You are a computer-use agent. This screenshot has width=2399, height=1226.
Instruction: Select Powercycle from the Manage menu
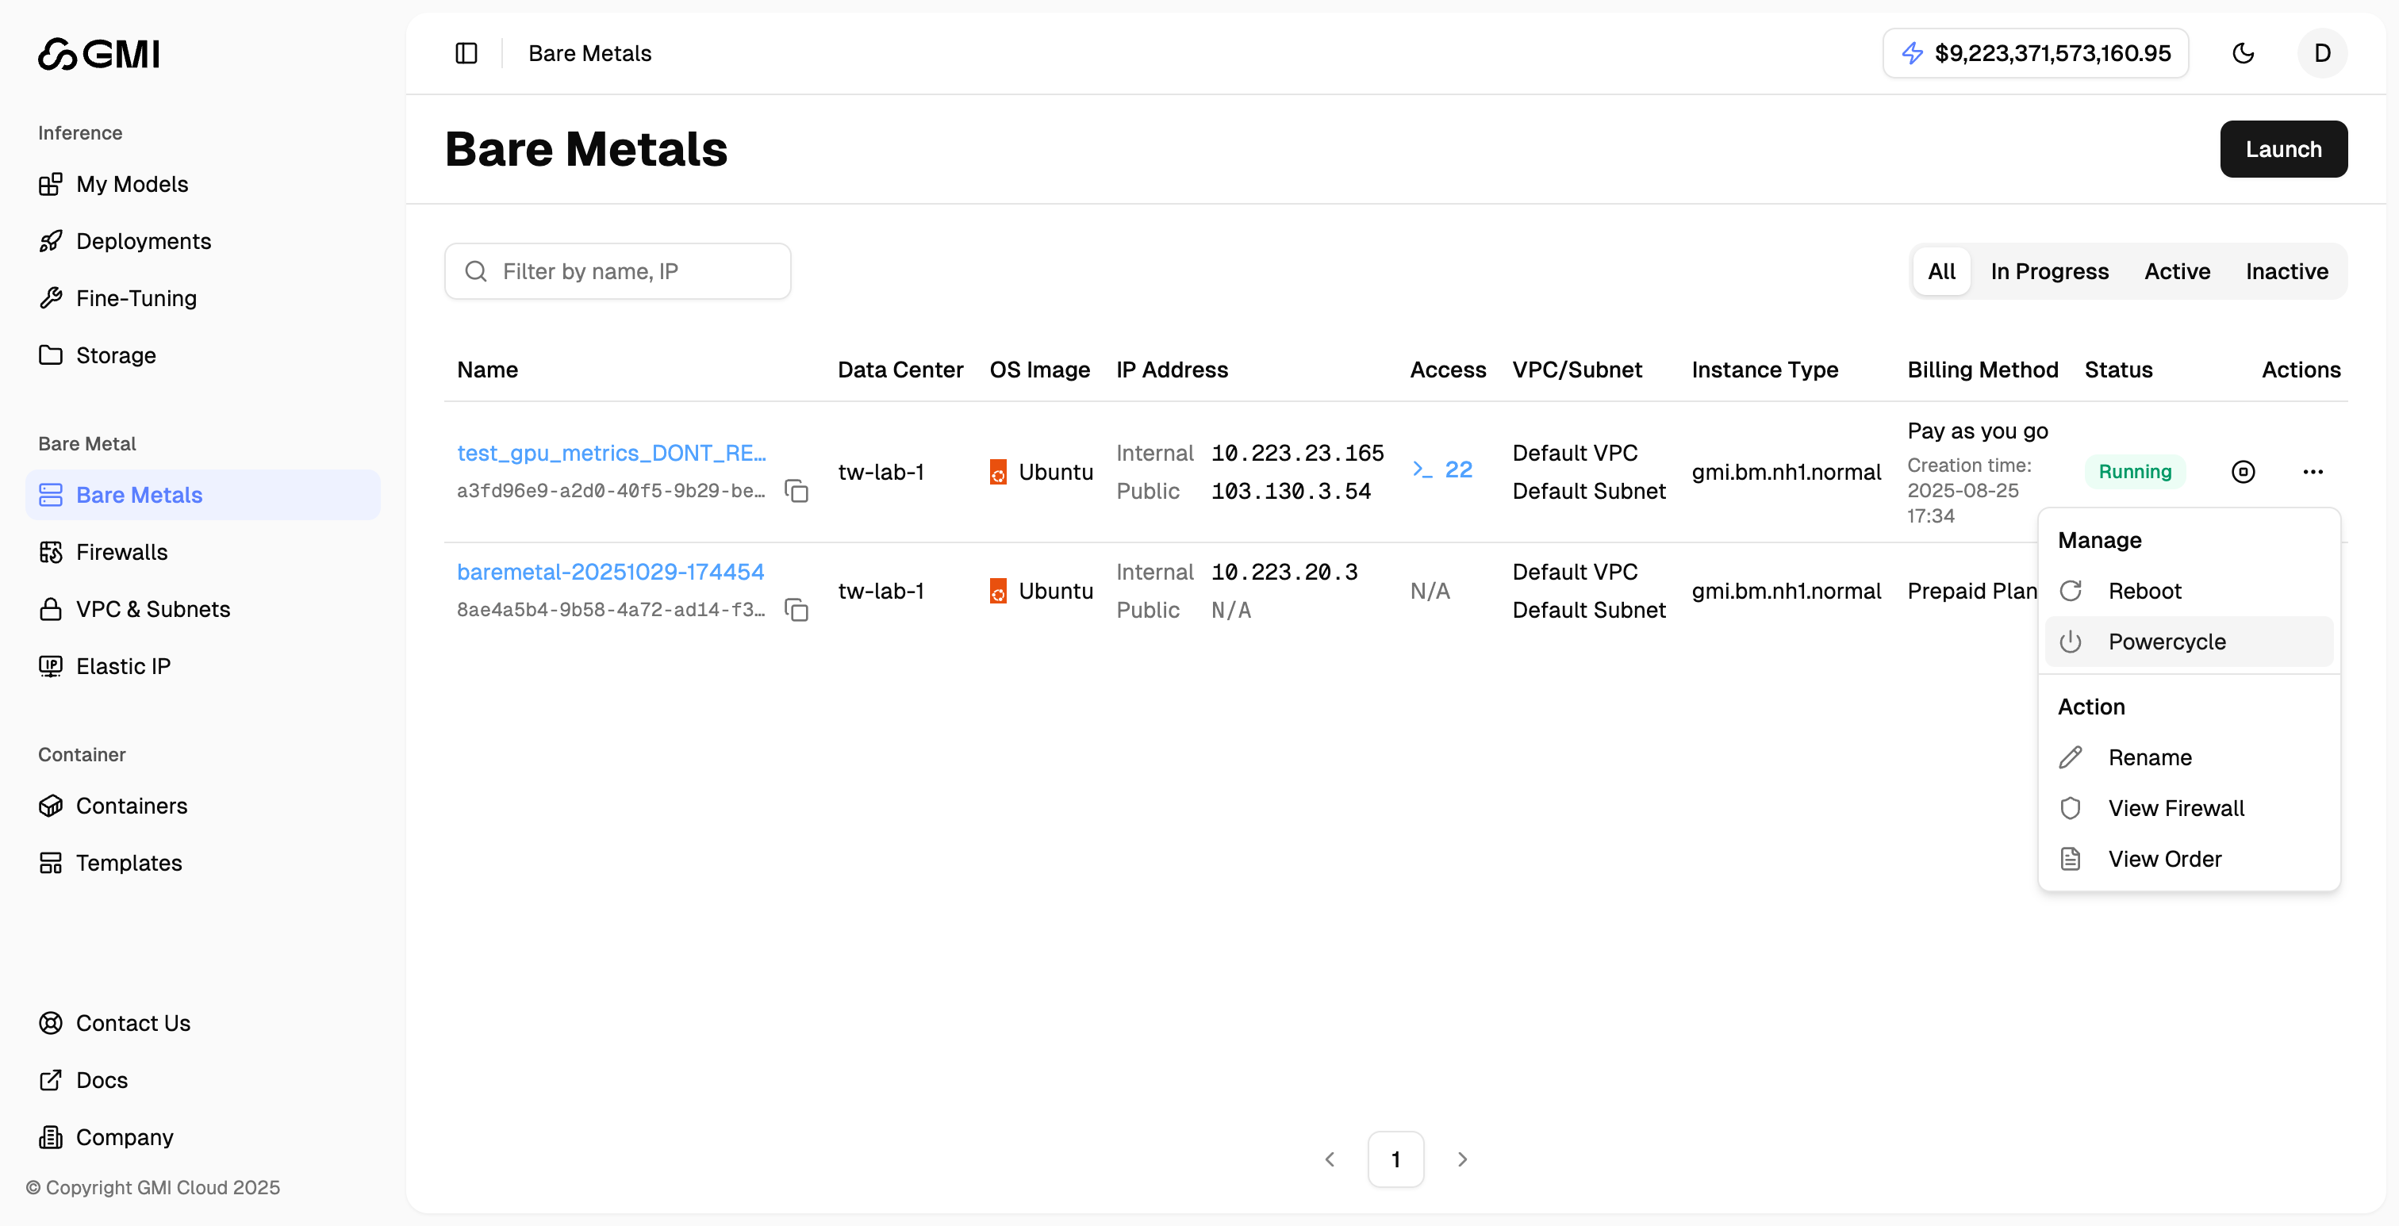click(x=2167, y=642)
